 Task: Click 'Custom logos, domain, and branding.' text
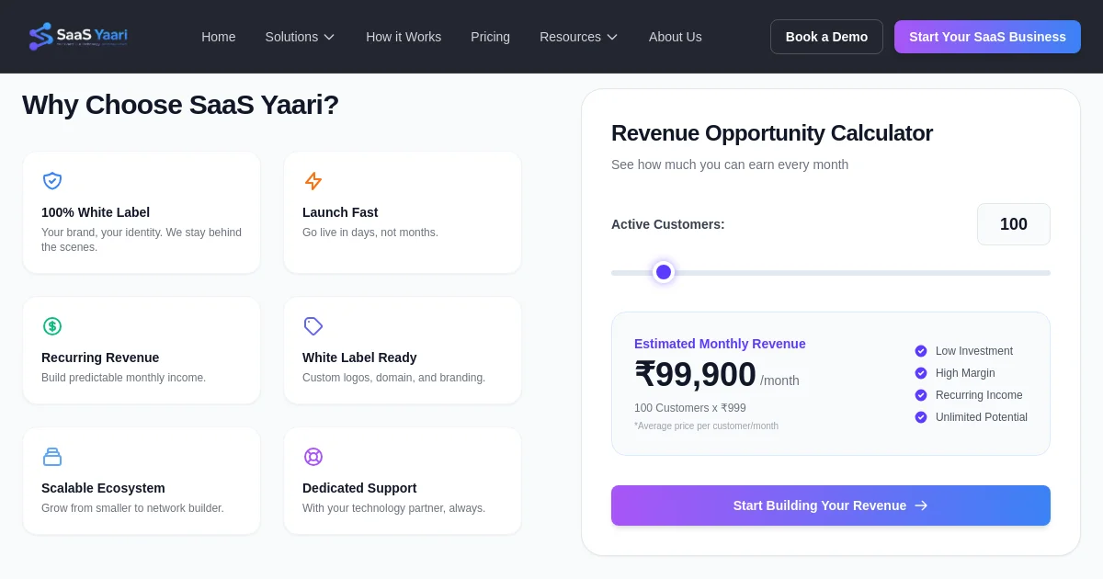click(393, 378)
